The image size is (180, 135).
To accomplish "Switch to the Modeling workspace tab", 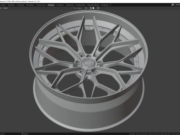I will (x=11, y=5).
